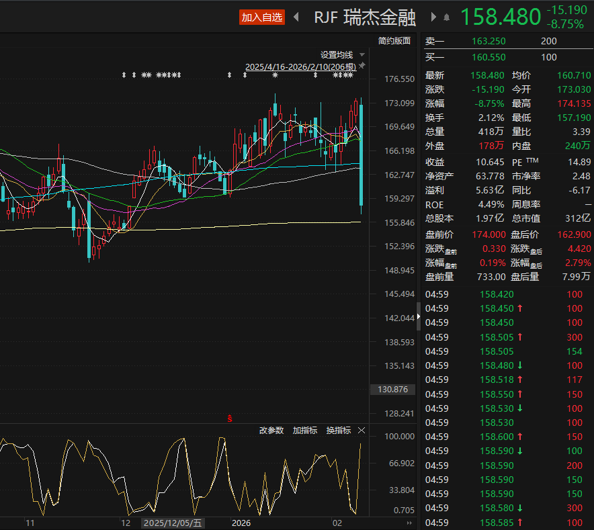Screen dimensions: 594x530
Task: Click 换指标 to change the indicator
Action: (x=338, y=431)
